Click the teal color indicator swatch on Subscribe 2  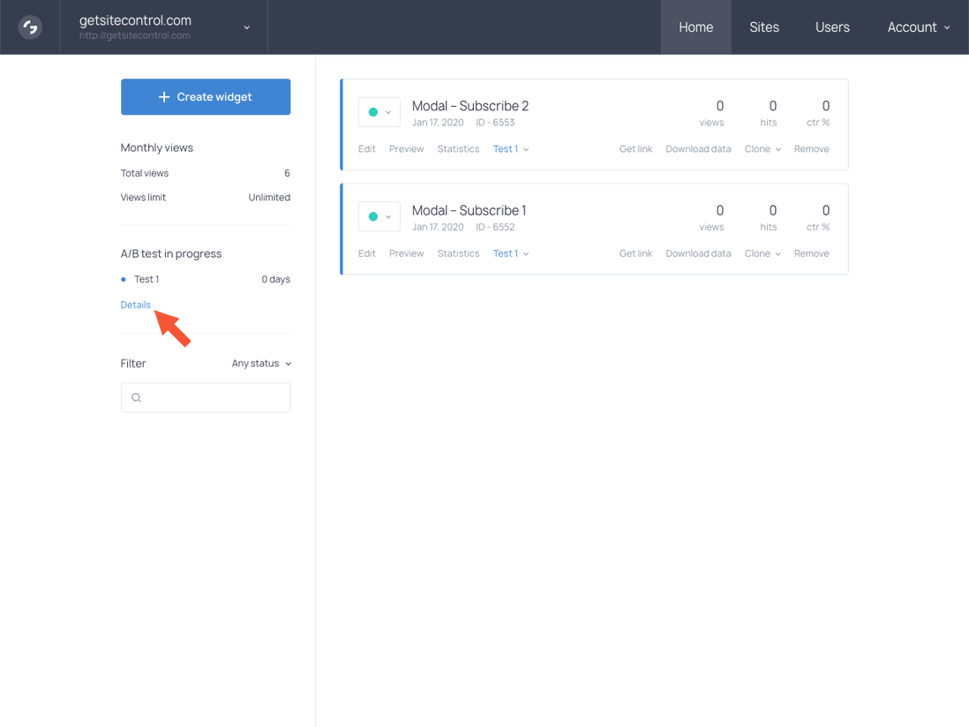[374, 111]
